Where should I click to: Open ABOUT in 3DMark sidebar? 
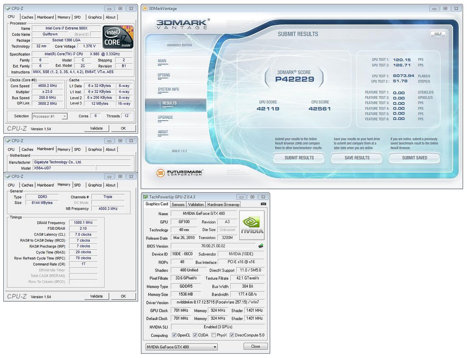point(163,132)
